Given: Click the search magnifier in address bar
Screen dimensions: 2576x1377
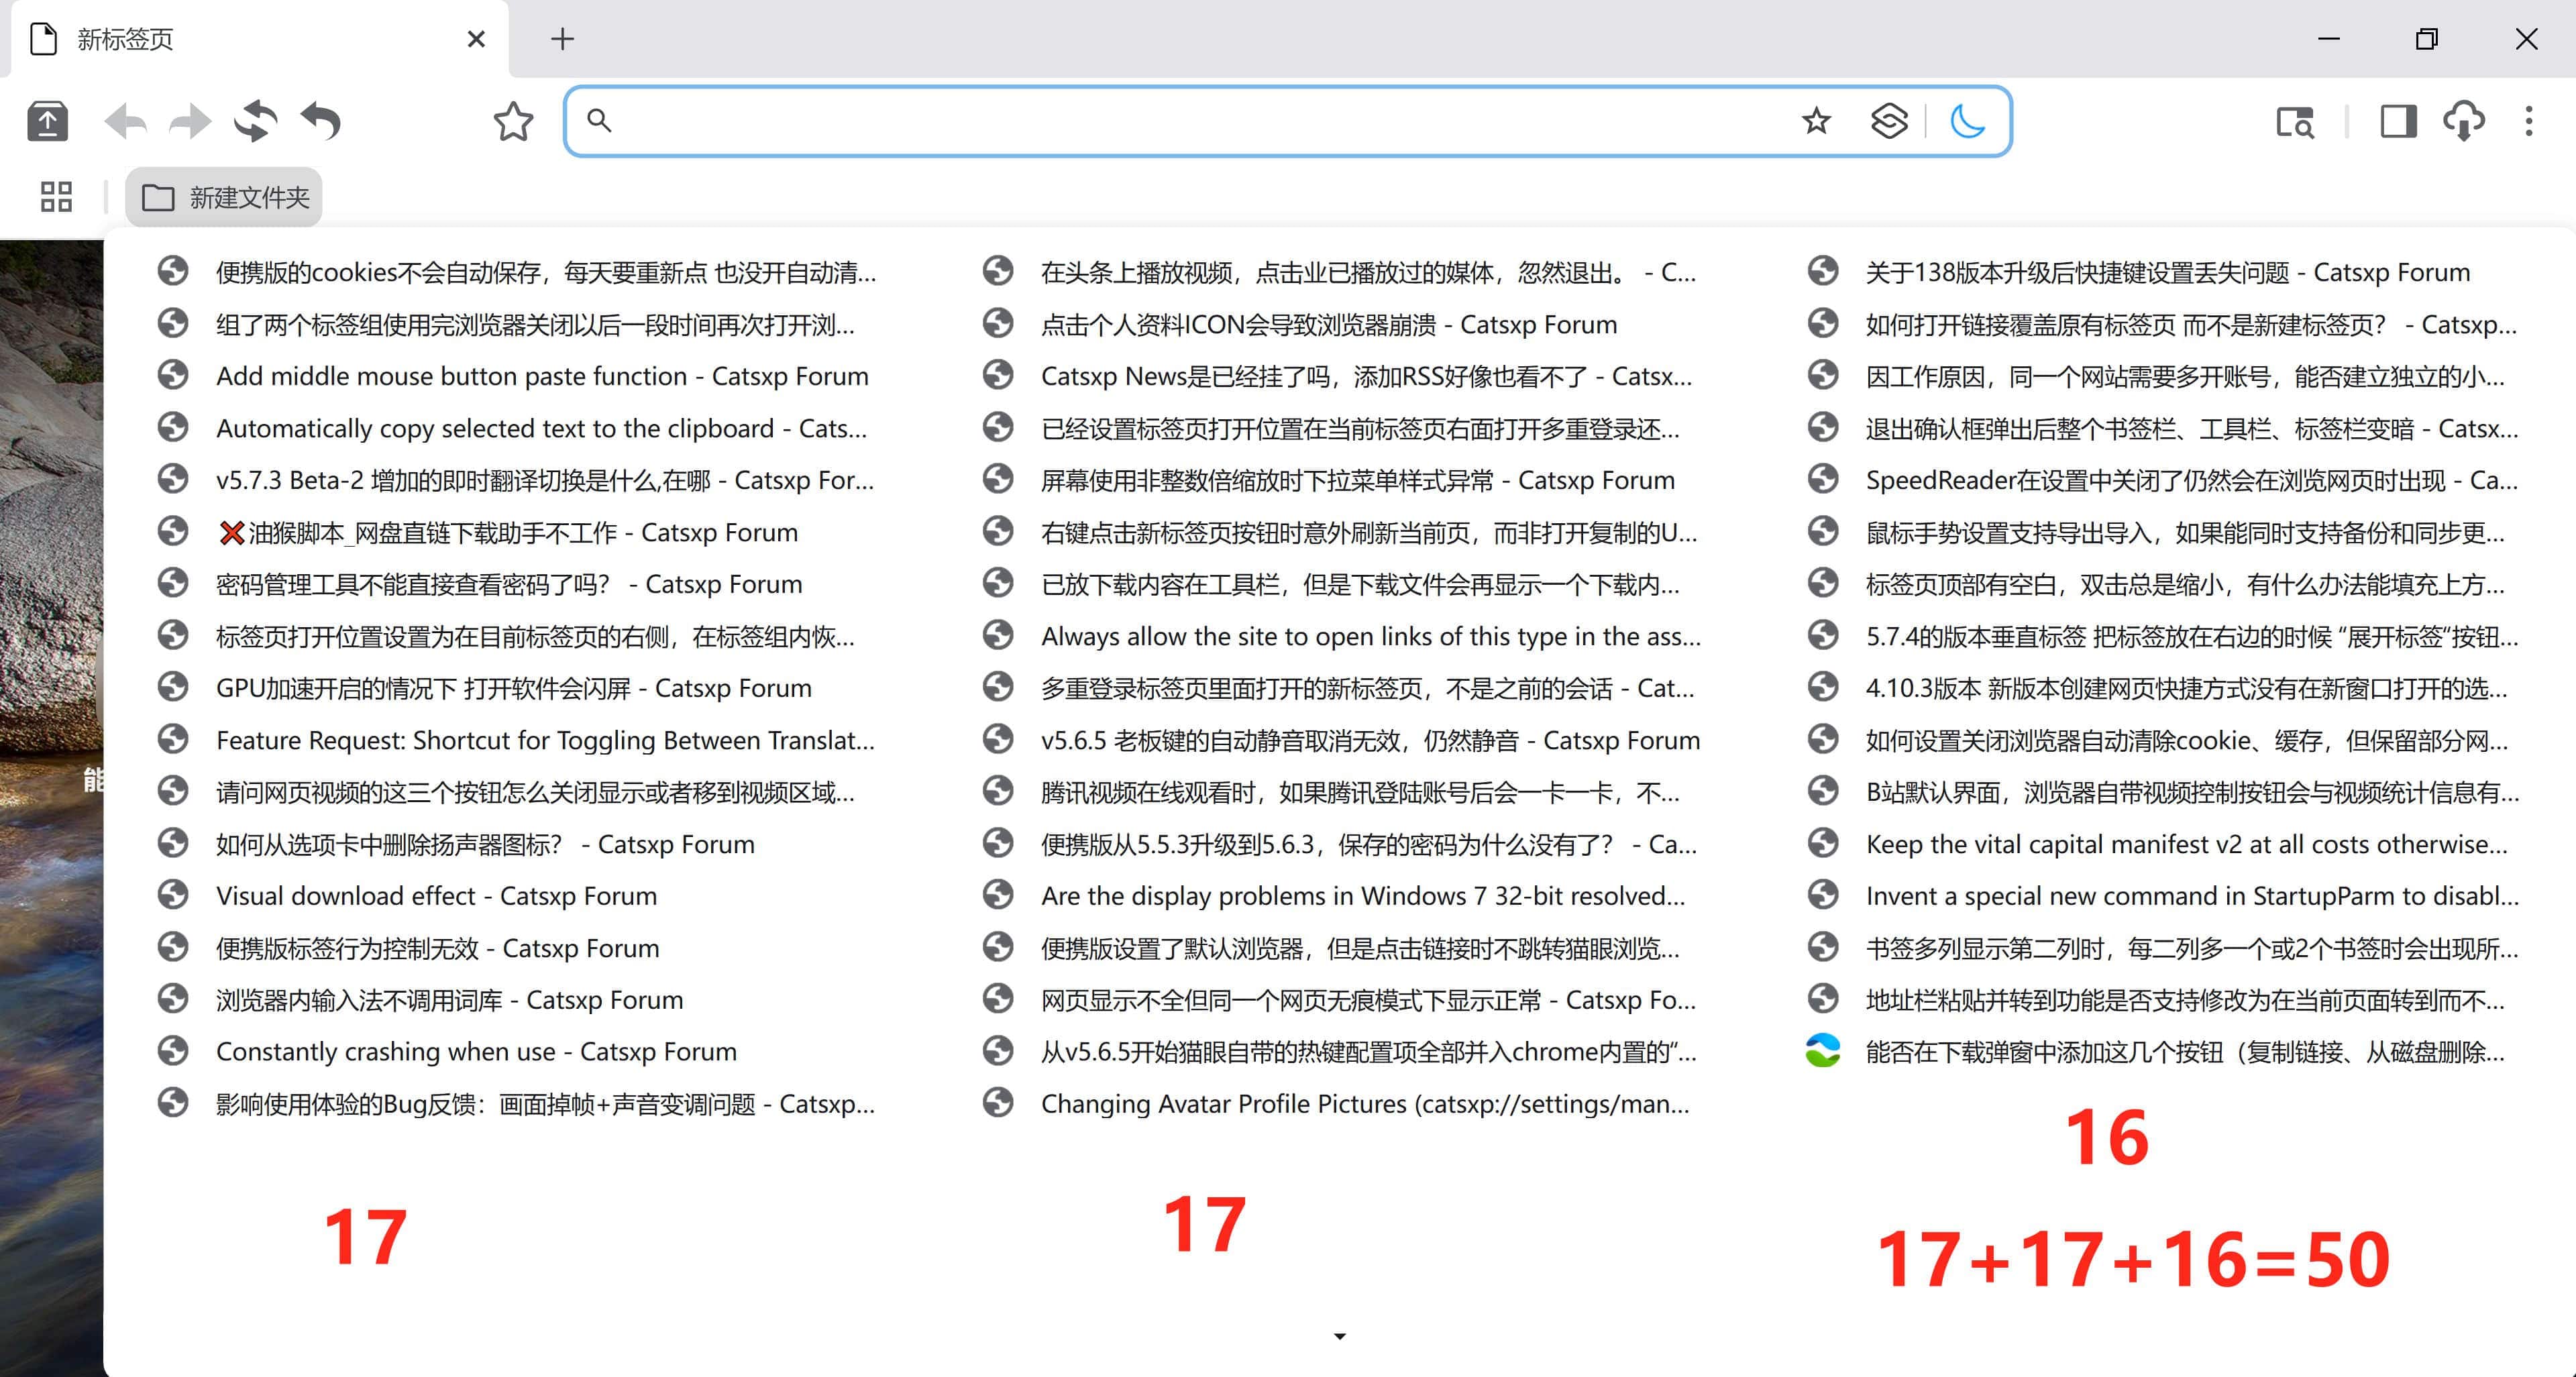Looking at the screenshot, I should point(599,121).
